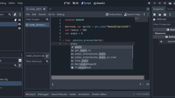Go to previous edited script arrow
Image resolution: width=175 pixels, height=98 pixels.
pyautogui.click(x=144, y=14)
